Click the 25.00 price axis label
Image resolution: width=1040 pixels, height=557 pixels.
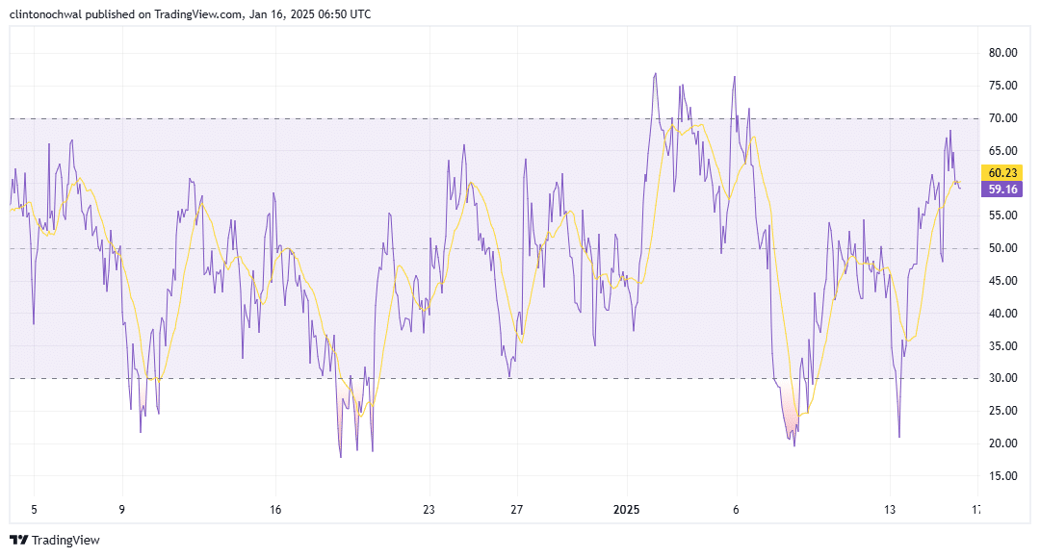point(1002,411)
